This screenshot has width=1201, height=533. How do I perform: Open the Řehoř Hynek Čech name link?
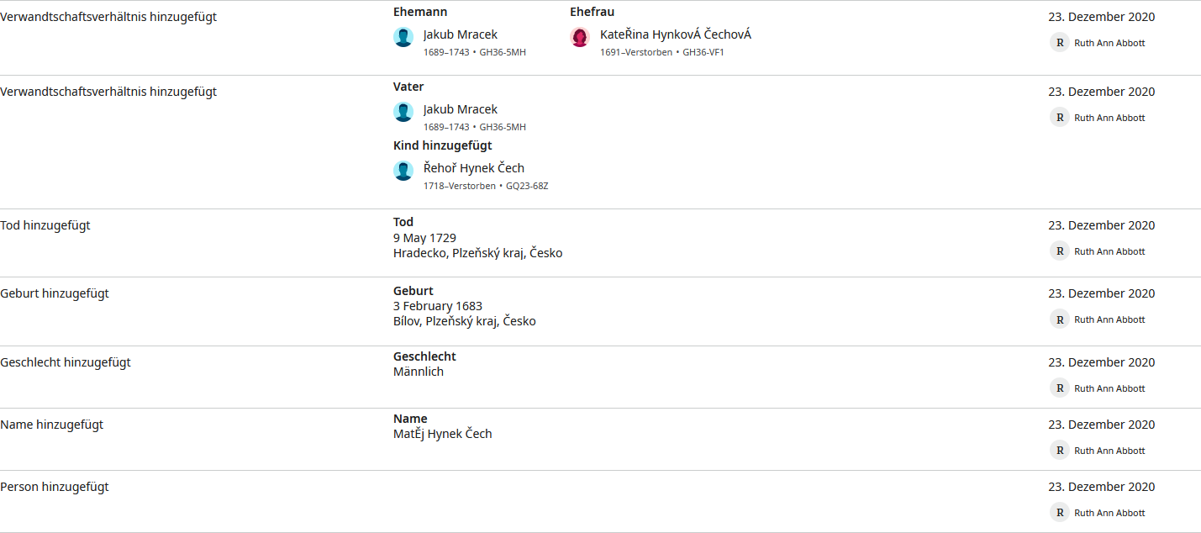[x=474, y=168]
